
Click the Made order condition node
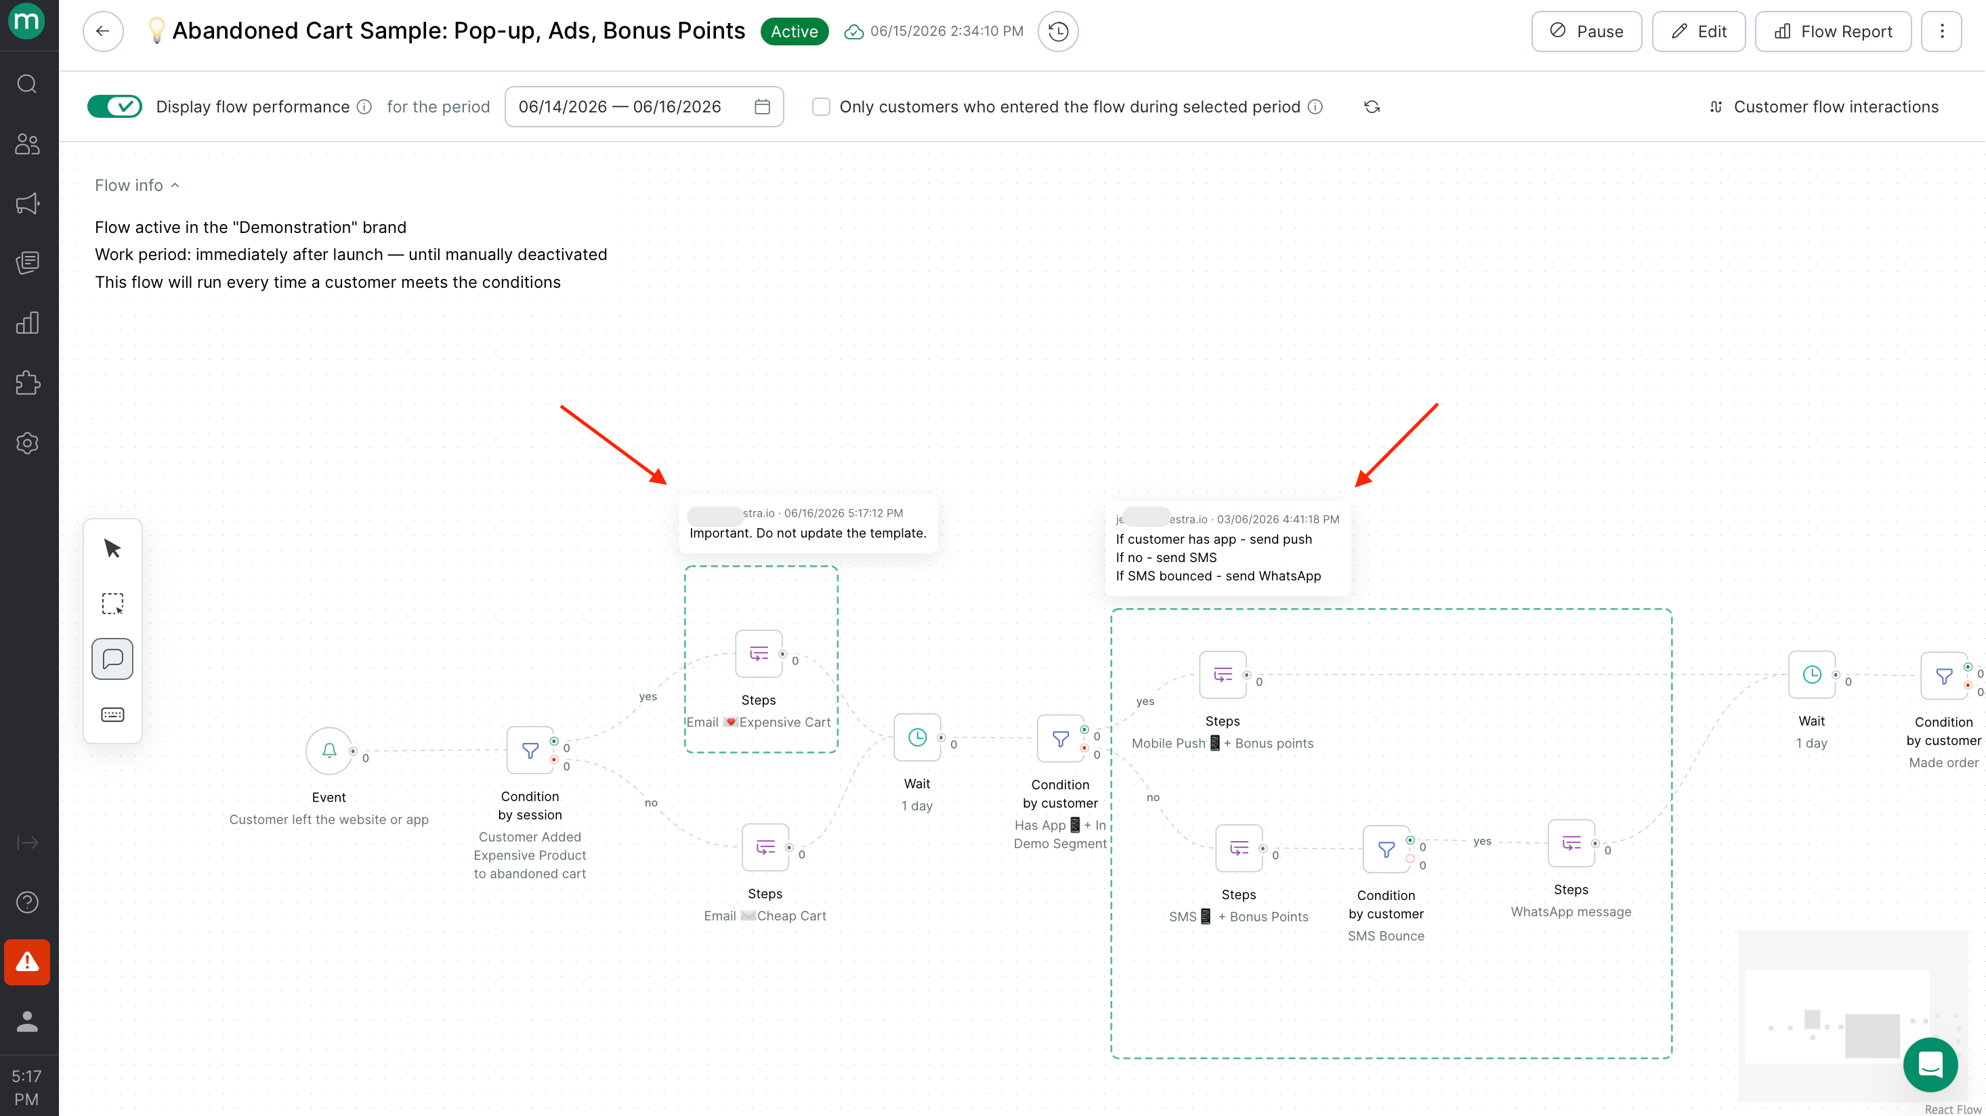1943,676
